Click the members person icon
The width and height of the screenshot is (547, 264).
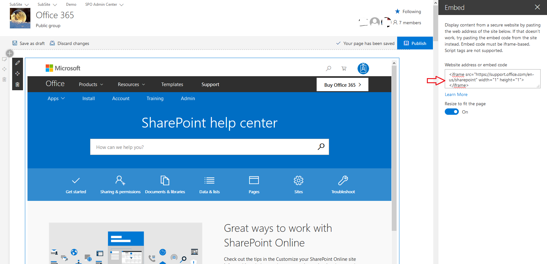pyautogui.click(x=395, y=23)
